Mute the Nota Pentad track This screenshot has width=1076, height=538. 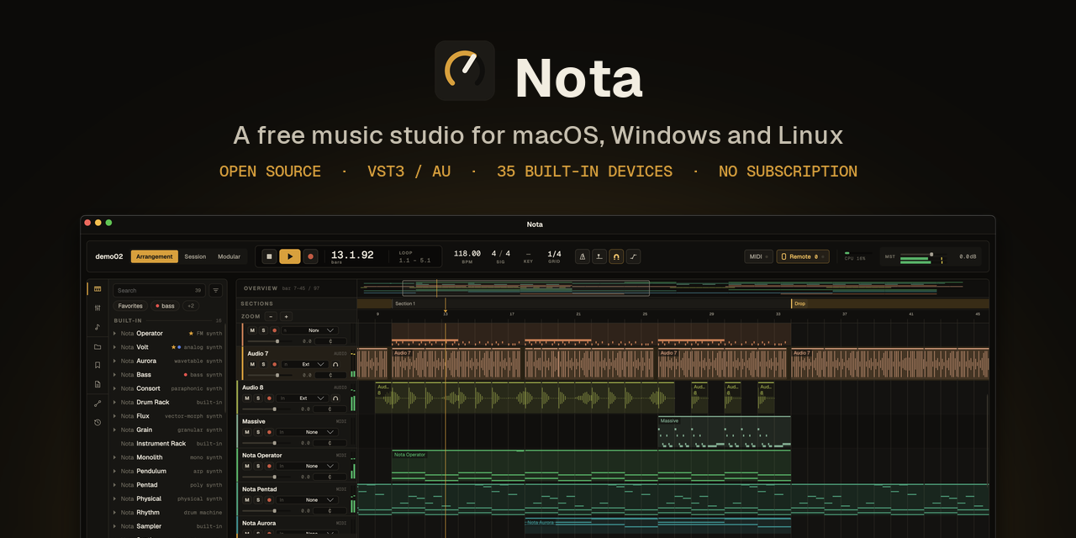click(x=247, y=499)
